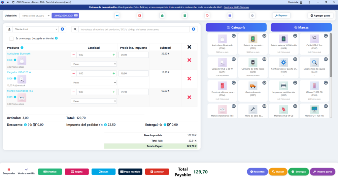Pay with Bizum button
Screen dimensions: 338x182
tap(103, 172)
